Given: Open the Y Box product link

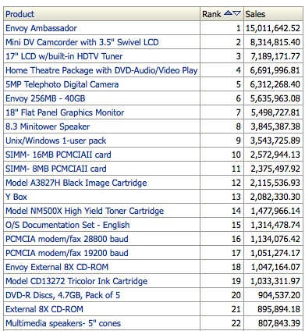Looking at the screenshot, I should (16, 197).
